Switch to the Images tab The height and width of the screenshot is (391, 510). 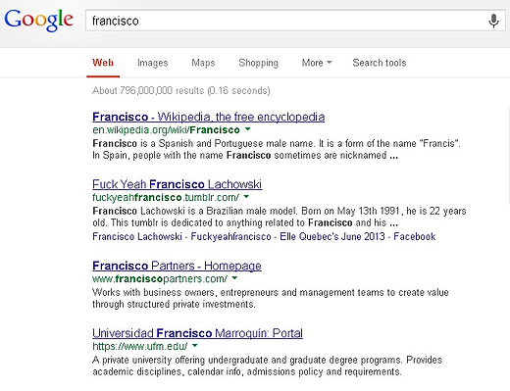pyautogui.click(x=152, y=63)
